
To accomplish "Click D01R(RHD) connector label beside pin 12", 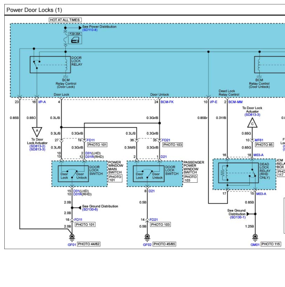I will point(94,157).
